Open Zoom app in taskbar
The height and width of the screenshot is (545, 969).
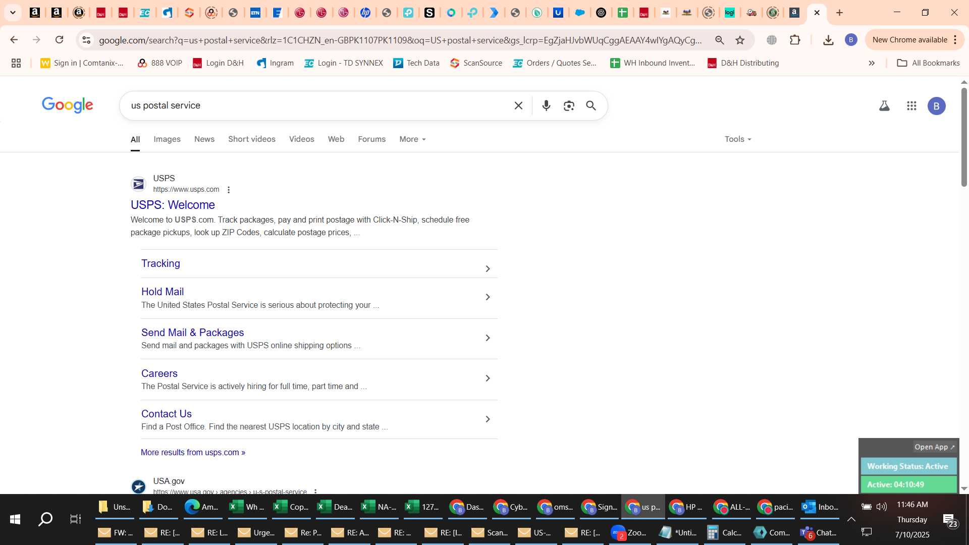click(629, 533)
